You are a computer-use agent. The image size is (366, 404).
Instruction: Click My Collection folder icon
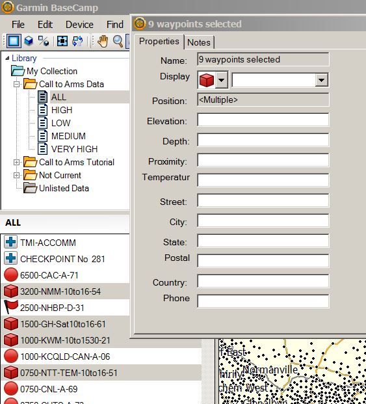click(x=18, y=71)
